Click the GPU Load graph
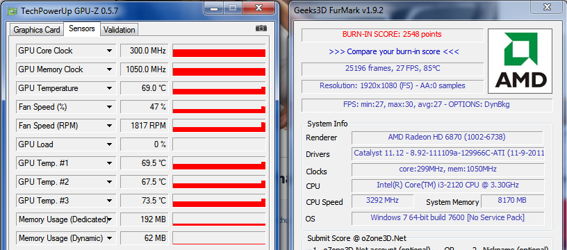The image size is (567, 250). 219,145
